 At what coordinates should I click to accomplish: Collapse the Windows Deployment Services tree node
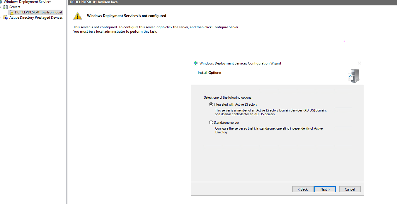point(1,2)
